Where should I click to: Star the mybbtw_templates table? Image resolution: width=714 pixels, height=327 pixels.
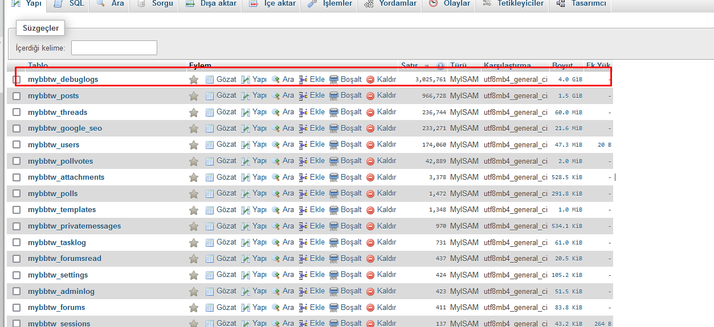194,209
